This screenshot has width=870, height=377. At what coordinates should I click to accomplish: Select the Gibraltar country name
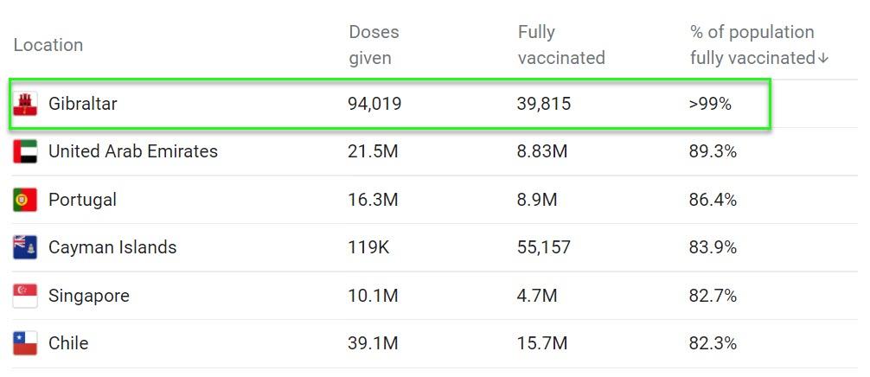point(82,104)
